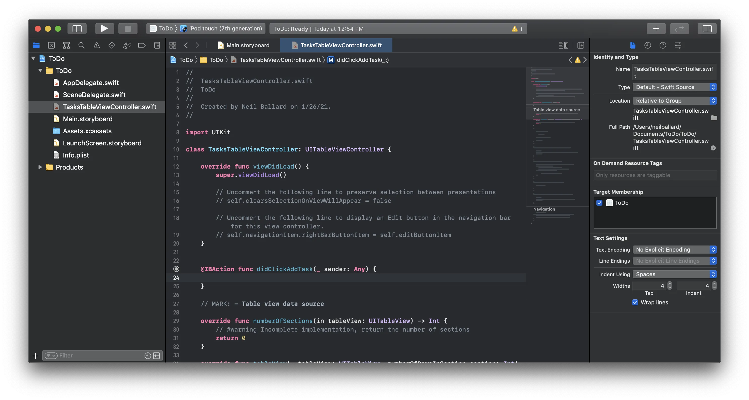Open Report navigator
This screenshot has height=400, width=749.
click(x=157, y=45)
